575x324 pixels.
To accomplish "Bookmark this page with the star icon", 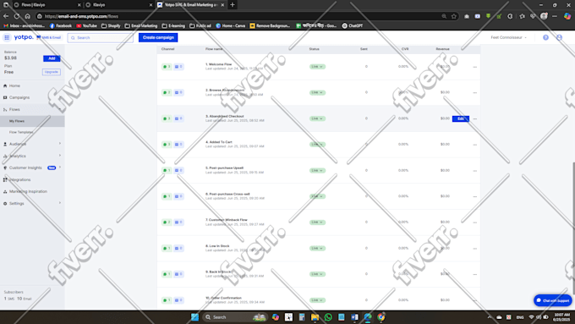I will pyautogui.click(x=454, y=16).
